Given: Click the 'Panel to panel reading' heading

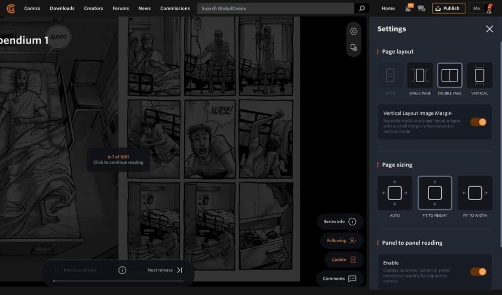Looking at the screenshot, I should pos(412,243).
